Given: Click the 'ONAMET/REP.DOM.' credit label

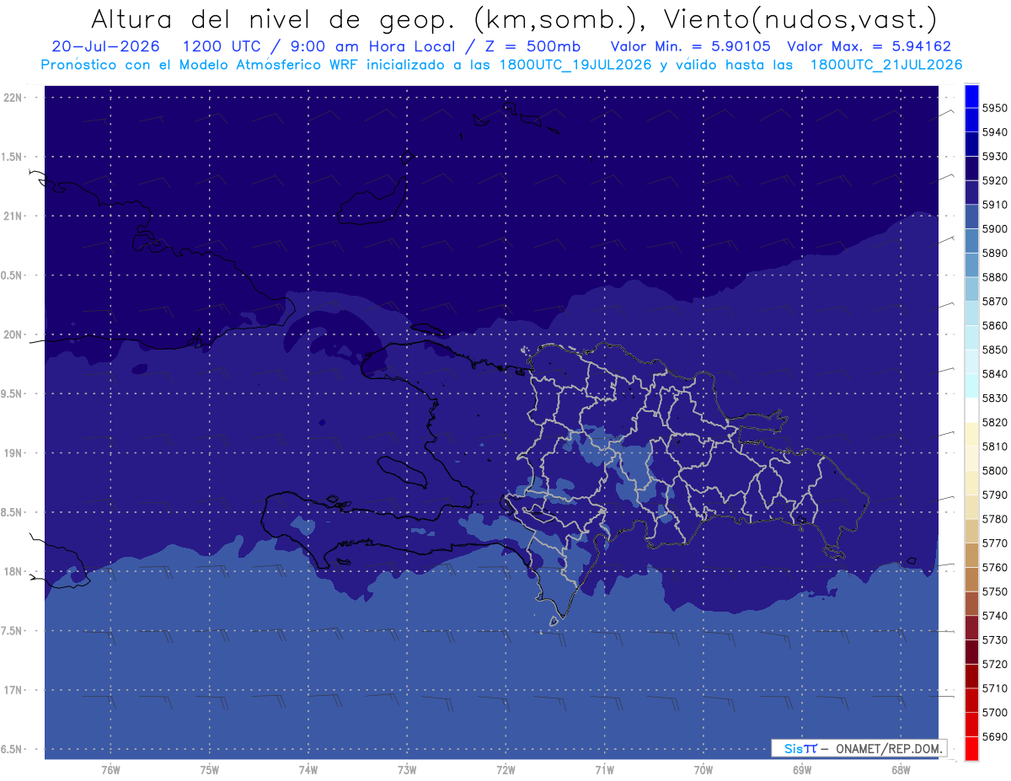Looking at the screenshot, I should tap(889, 748).
